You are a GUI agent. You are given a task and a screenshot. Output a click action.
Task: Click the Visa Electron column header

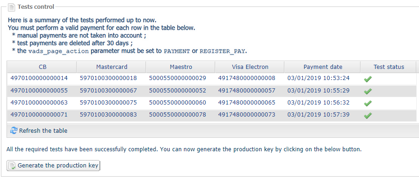(x=250, y=67)
